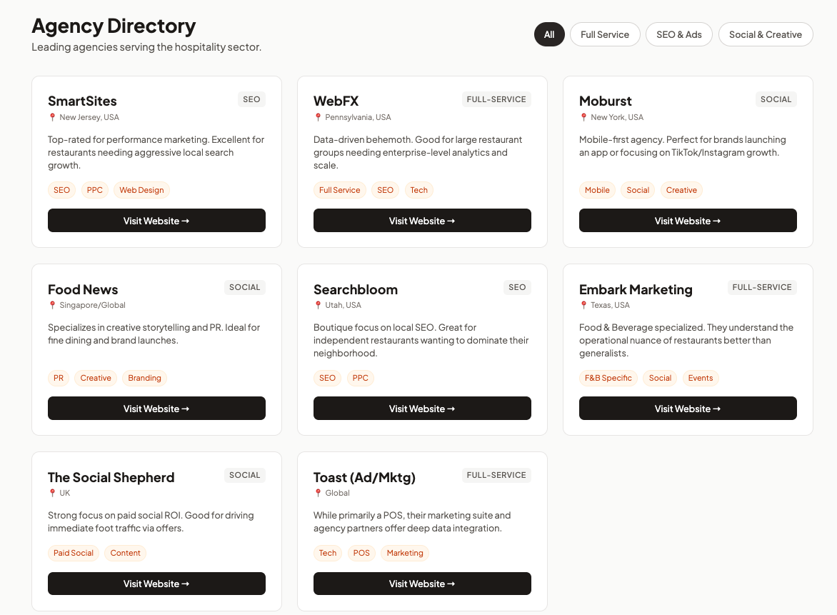837x615 pixels.
Task: Visit Website for Searchbloom
Action: pyautogui.click(x=421, y=409)
